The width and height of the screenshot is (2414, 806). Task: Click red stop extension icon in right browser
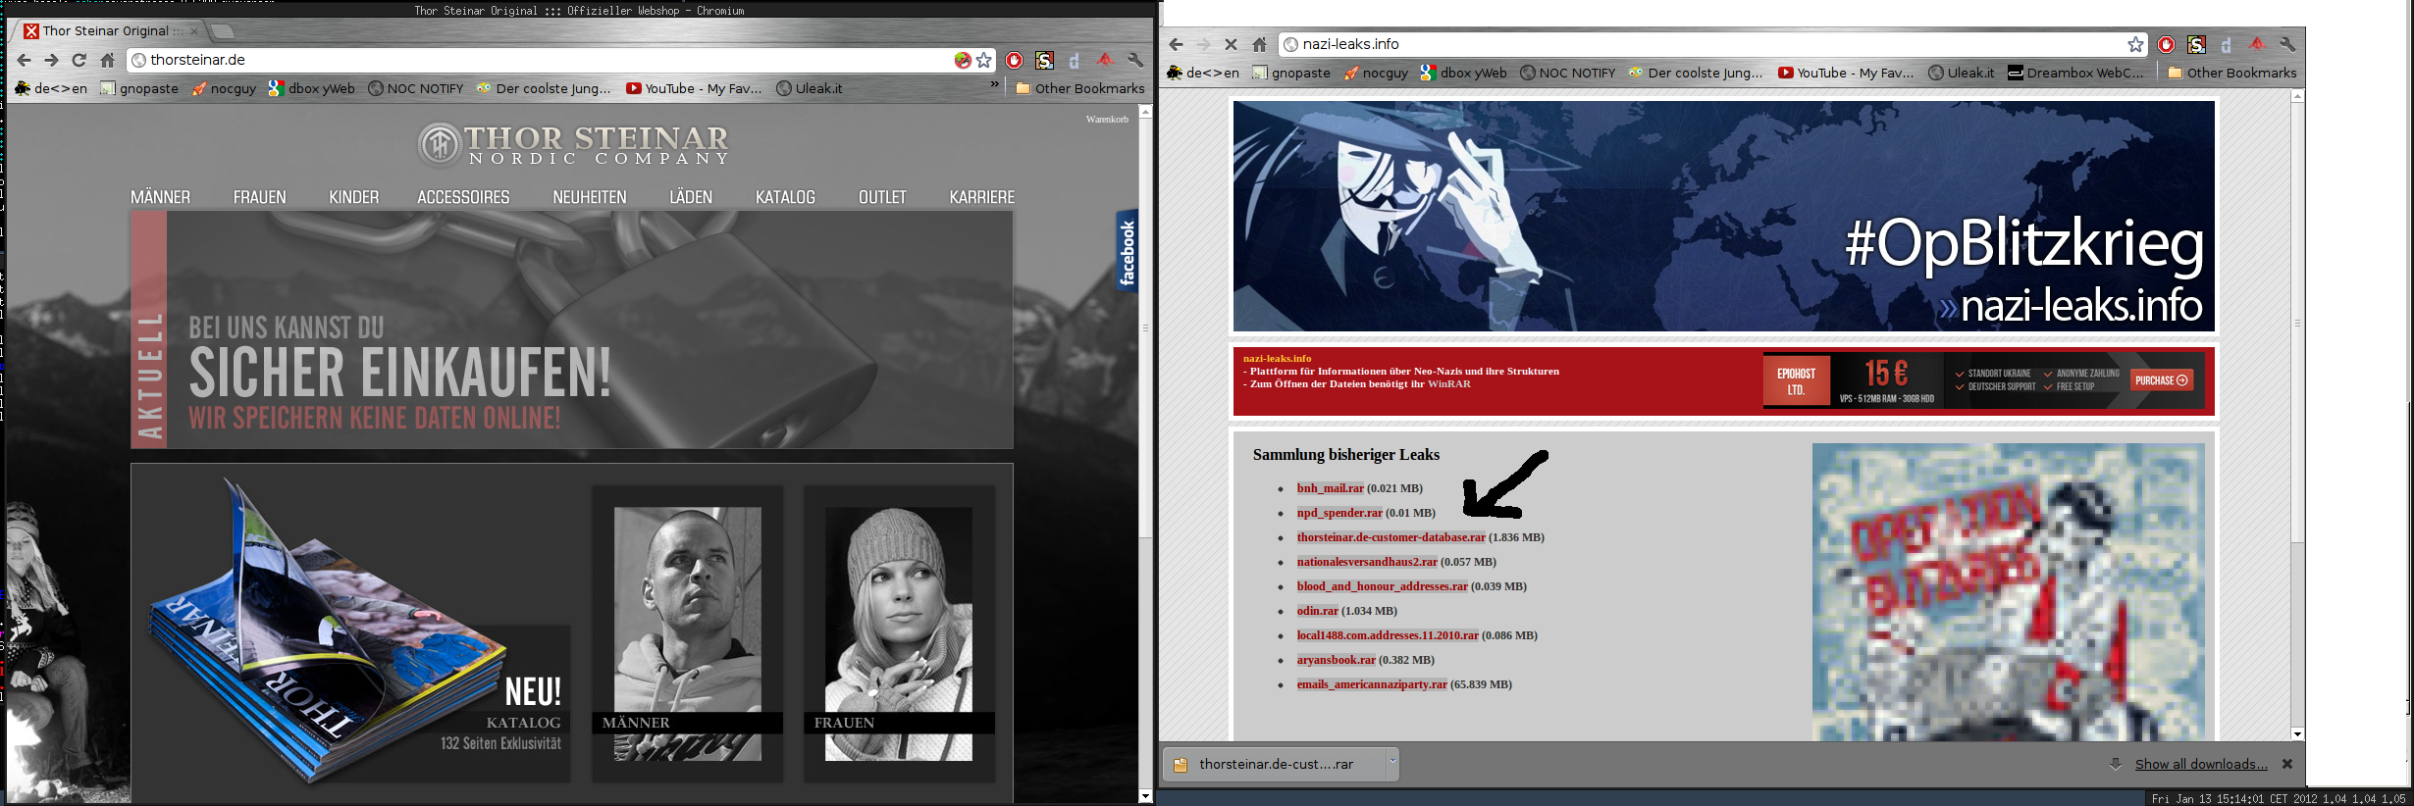2167,44
